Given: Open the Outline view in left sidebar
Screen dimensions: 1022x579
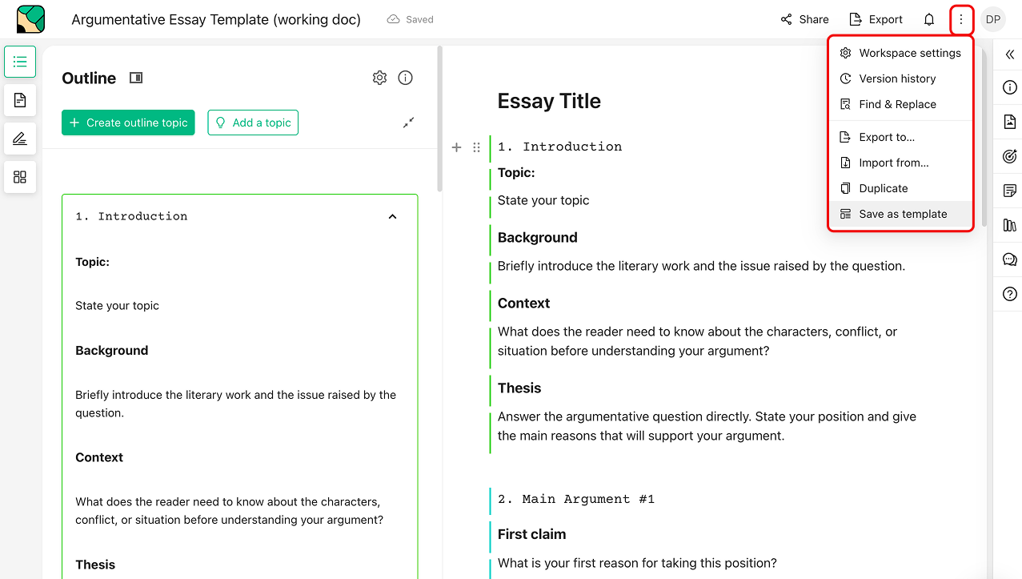Looking at the screenshot, I should point(20,62).
